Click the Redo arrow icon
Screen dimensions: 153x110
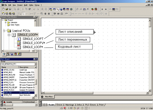(x=38, y=9)
